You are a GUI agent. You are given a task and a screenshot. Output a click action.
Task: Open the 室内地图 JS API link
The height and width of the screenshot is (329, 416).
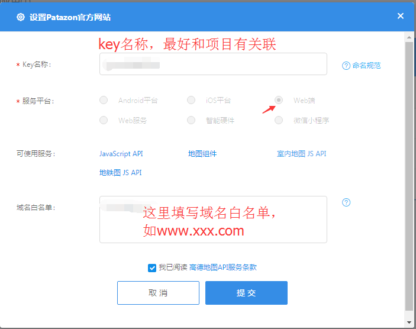(302, 154)
